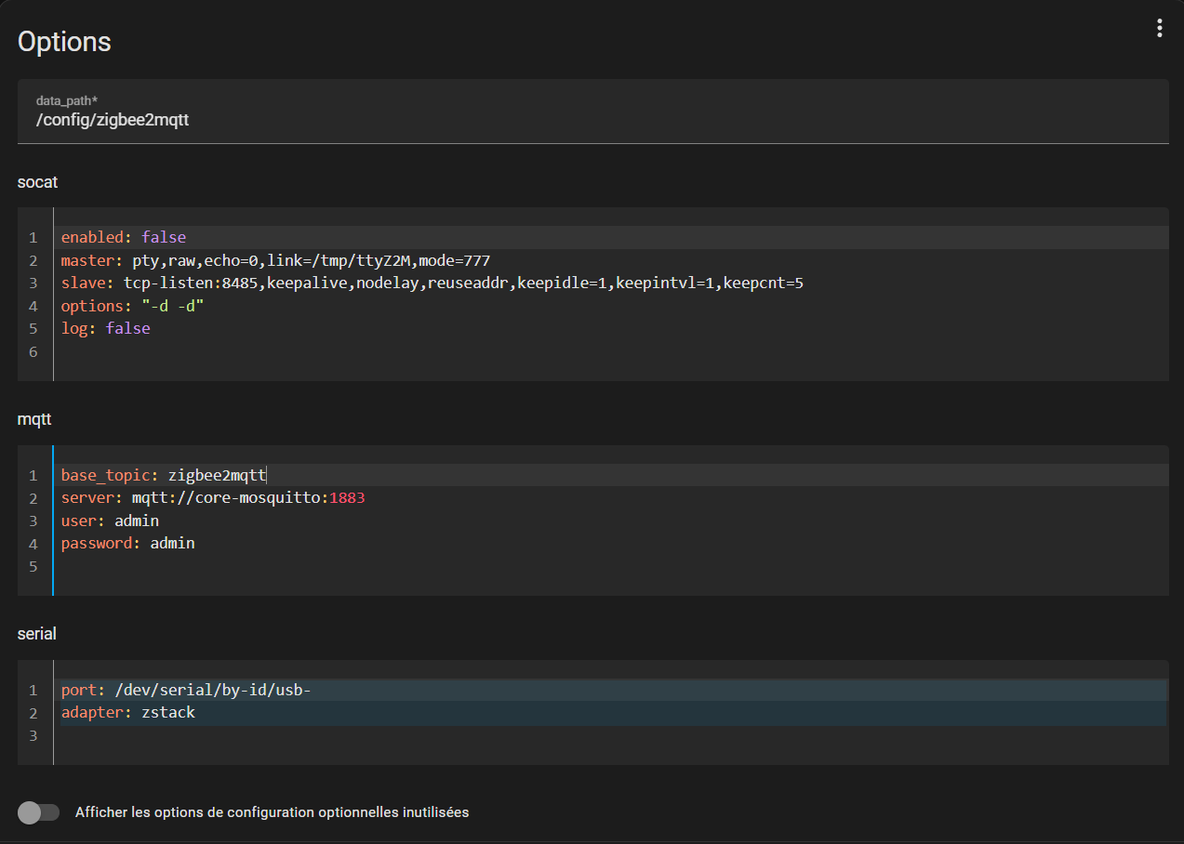Click line number 1 in socat gutter

[x=33, y=238]
